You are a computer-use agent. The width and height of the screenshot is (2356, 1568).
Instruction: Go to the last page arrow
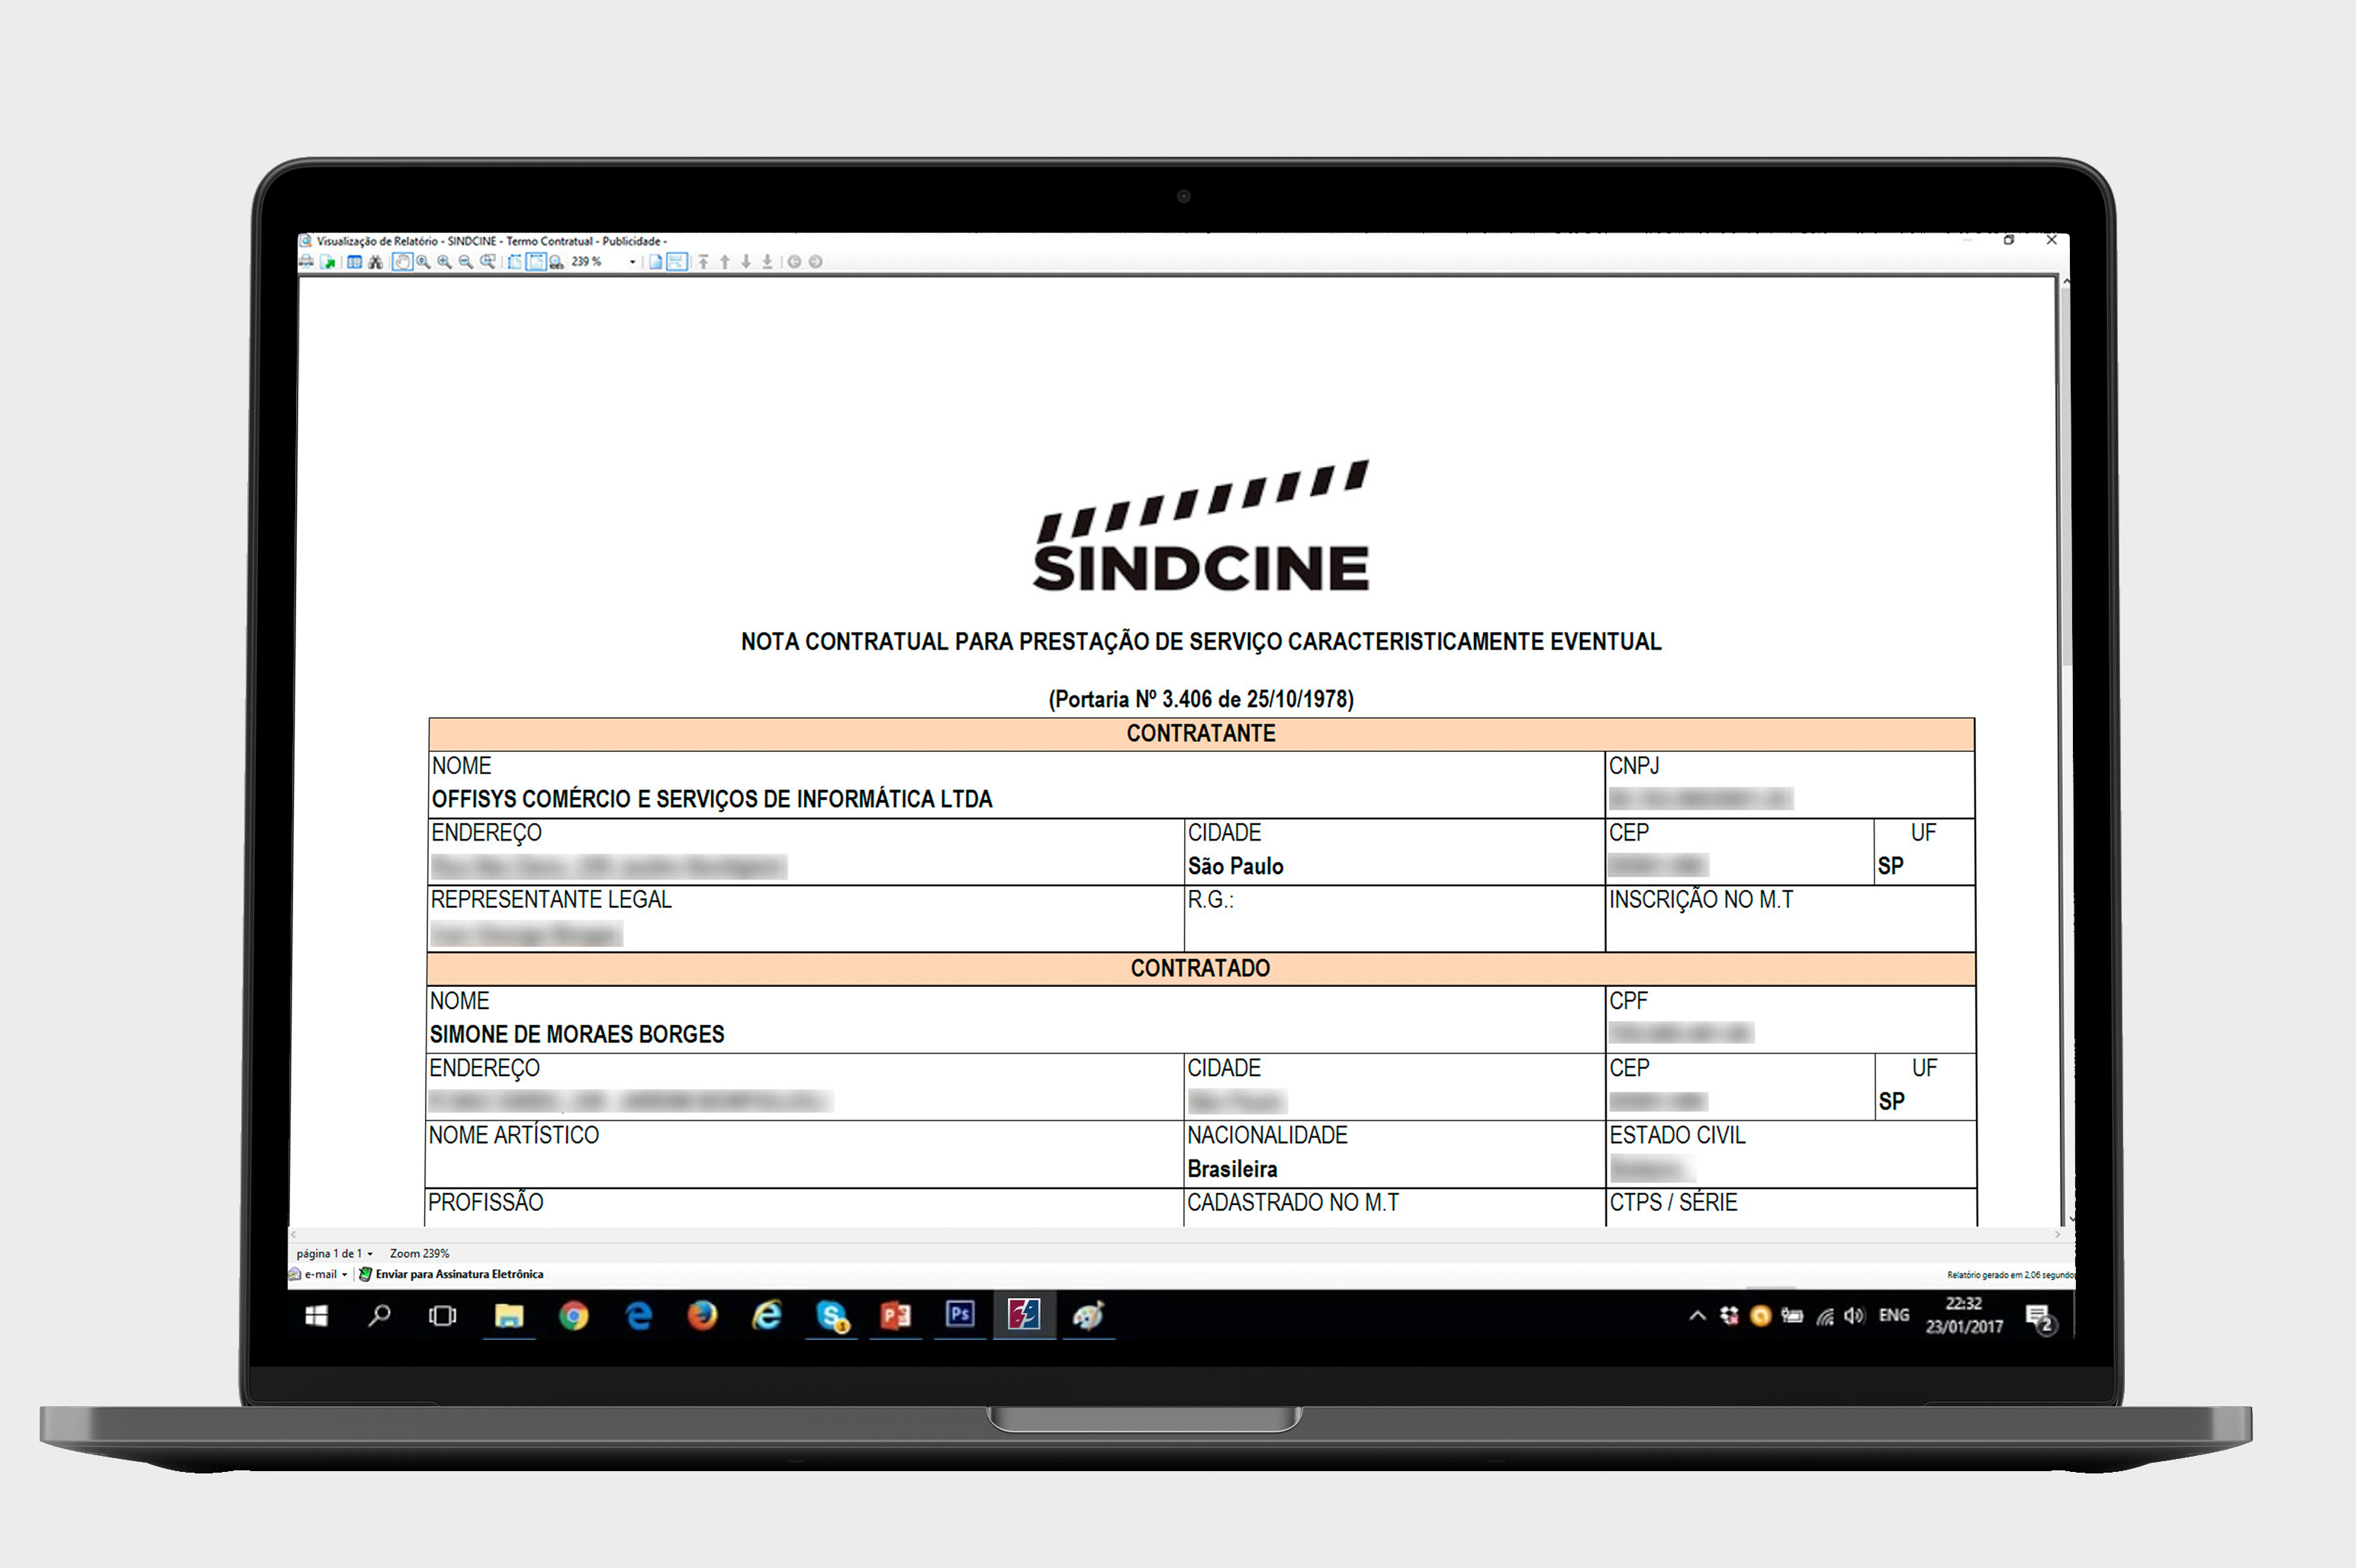[768, 262]
